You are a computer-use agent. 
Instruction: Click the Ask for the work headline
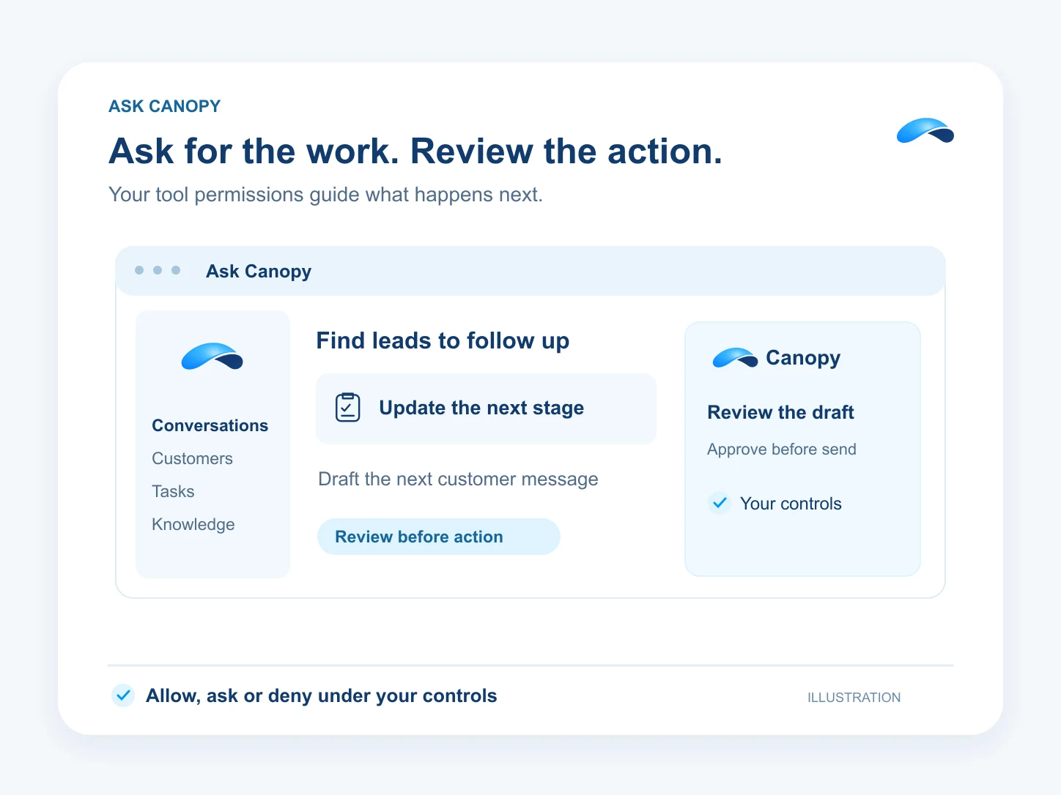coord(415,152)
